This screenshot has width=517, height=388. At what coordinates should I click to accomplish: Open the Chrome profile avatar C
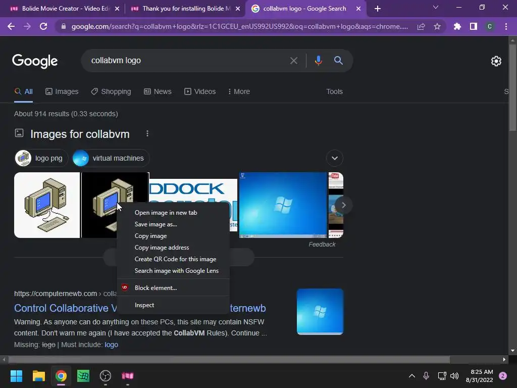coord(490,26)
